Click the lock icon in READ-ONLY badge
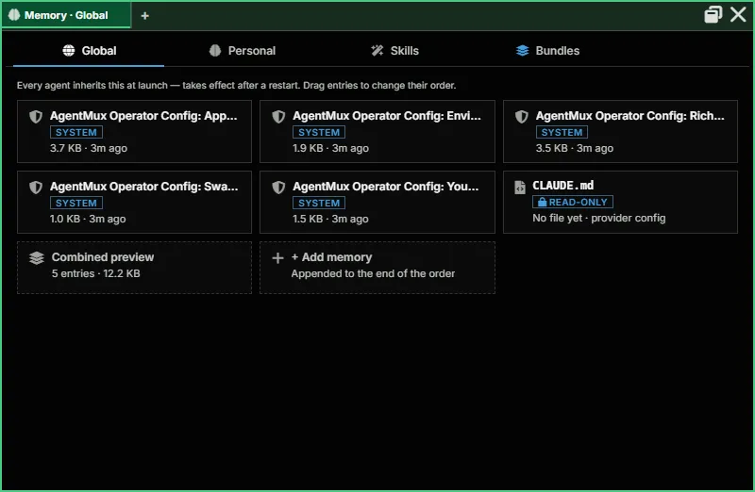The height and width of the screenshot is (492, 755). pos(542,202)
